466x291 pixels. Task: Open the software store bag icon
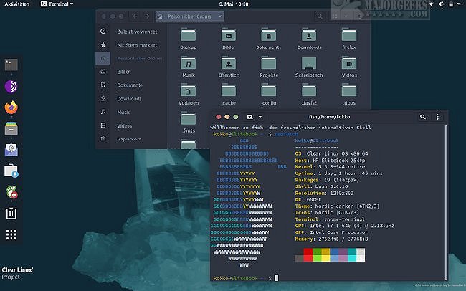11,171
